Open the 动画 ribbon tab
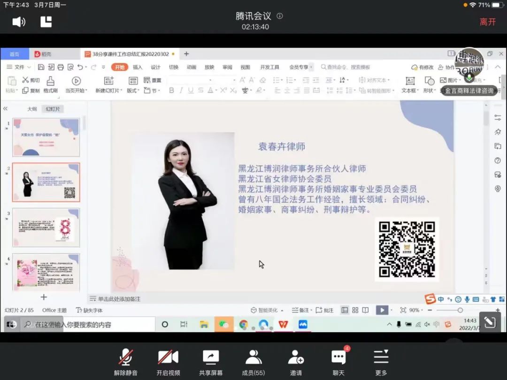The image size is (507, 380). pos(192,67)
